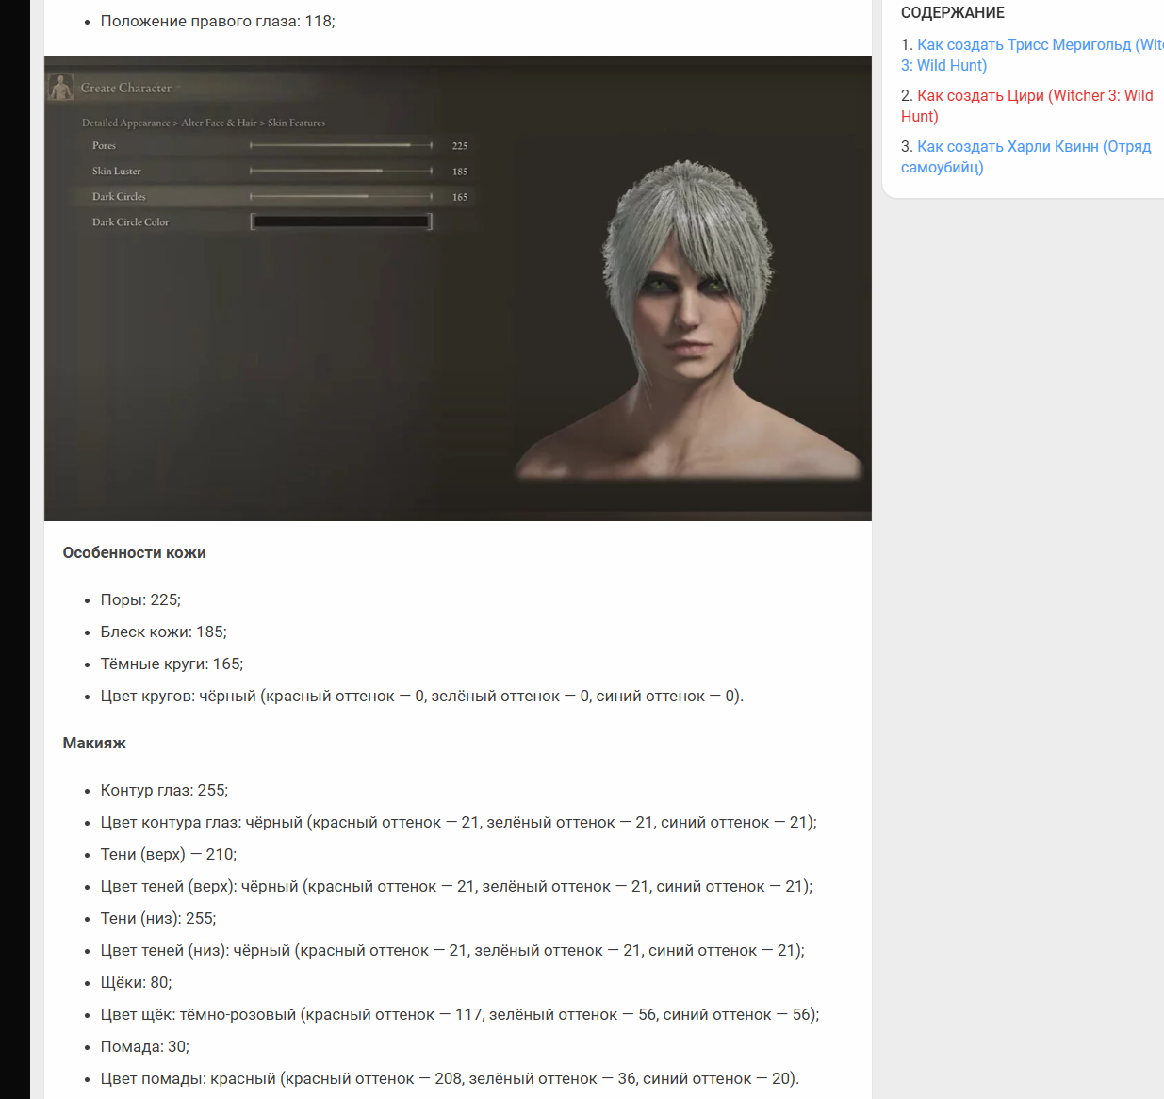Click the 'Тени (низ): 255;' list item
This screenshot has height=1099, width=1164.
coord(158,919)
